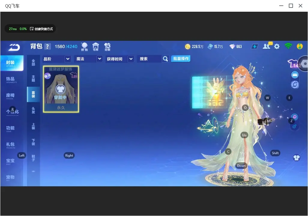Image resolution: width=308 pixels, height=216 pixels.
Task: Click the Shift key overlay button
Action: click(x=275, y=153)
